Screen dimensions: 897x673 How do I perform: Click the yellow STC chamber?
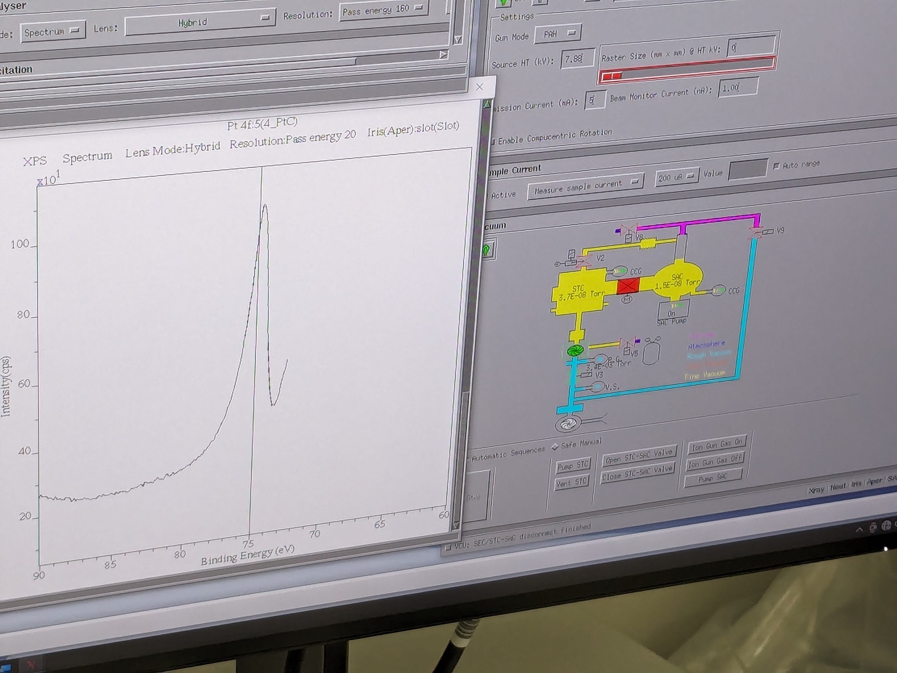coord(578,291)
